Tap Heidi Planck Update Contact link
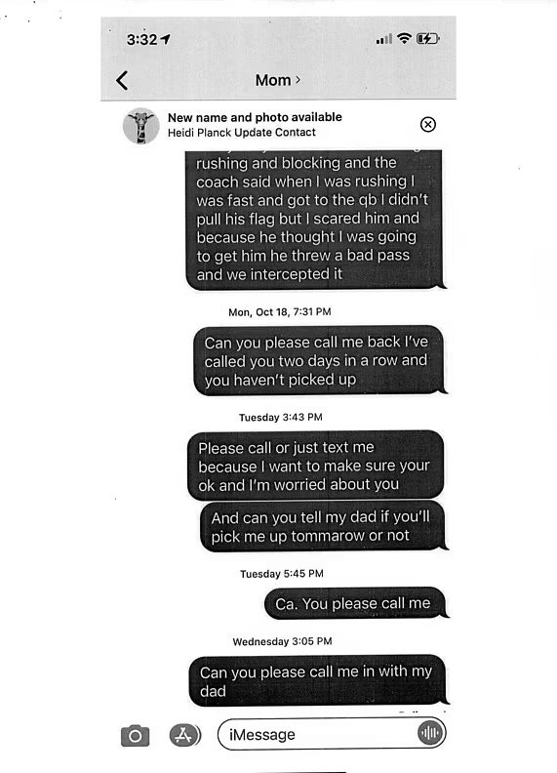 pos(242,133)
